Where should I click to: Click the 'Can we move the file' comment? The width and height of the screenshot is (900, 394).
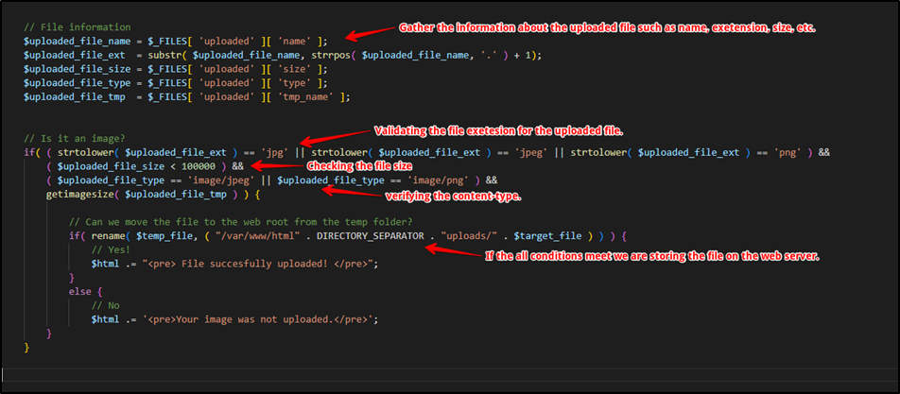[240, 222]
